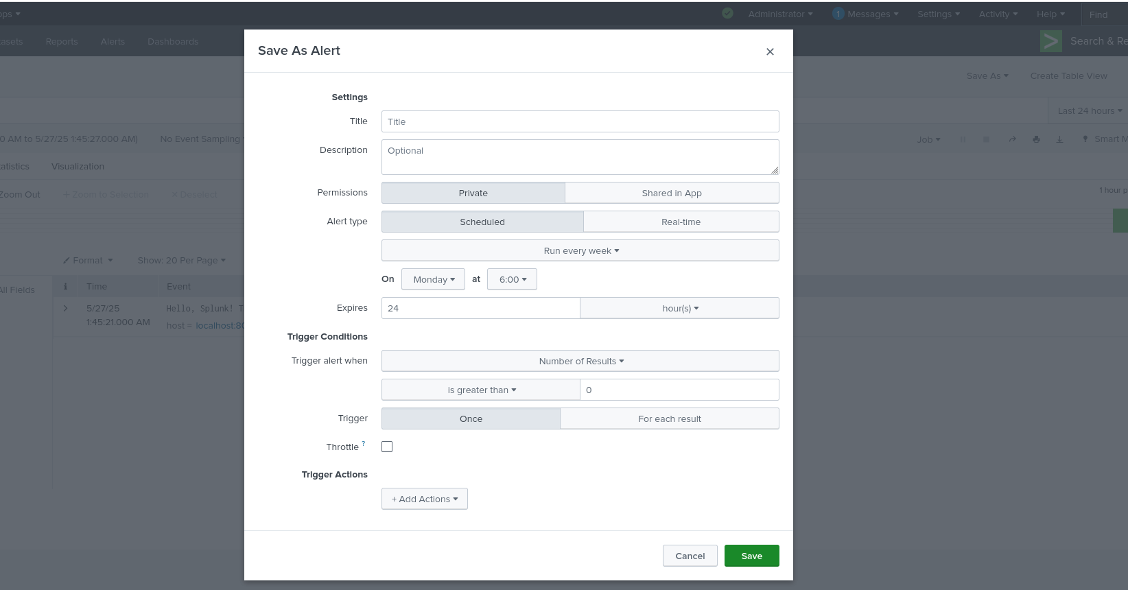Screen dimensions: 1128x590
Task: Open the Add Actions menu
Action: (x=424, y=499)
